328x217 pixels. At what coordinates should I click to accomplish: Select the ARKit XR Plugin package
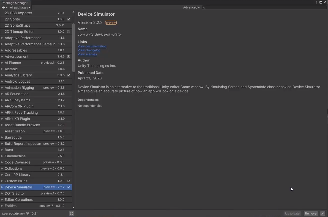click(36, 119)
